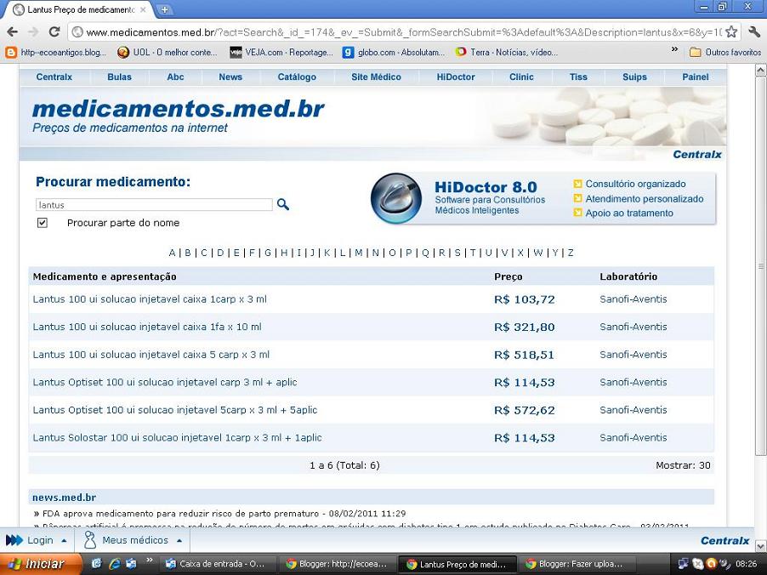Open Lantus 100 ui caixa 1carp x 3 ml
This screenshot has height=575, width=767.
150,299
